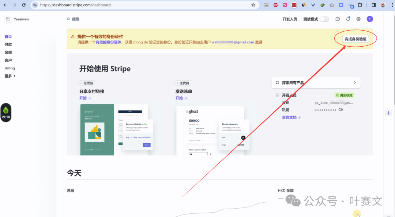Screen dimensions: 395x217
Task: Click the 完成身份验证 button
Action: (356, 39)
